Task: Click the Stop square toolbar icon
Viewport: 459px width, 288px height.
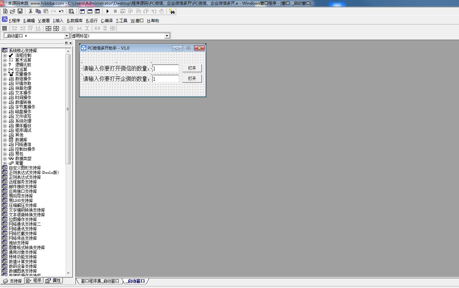Action: coord(115,11)
